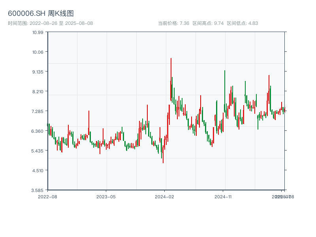The height and width of the screenshot is (237, 316).
Task: Click the y-axis value 7.285
Action: pyautogui.click(x=37, y=111)
